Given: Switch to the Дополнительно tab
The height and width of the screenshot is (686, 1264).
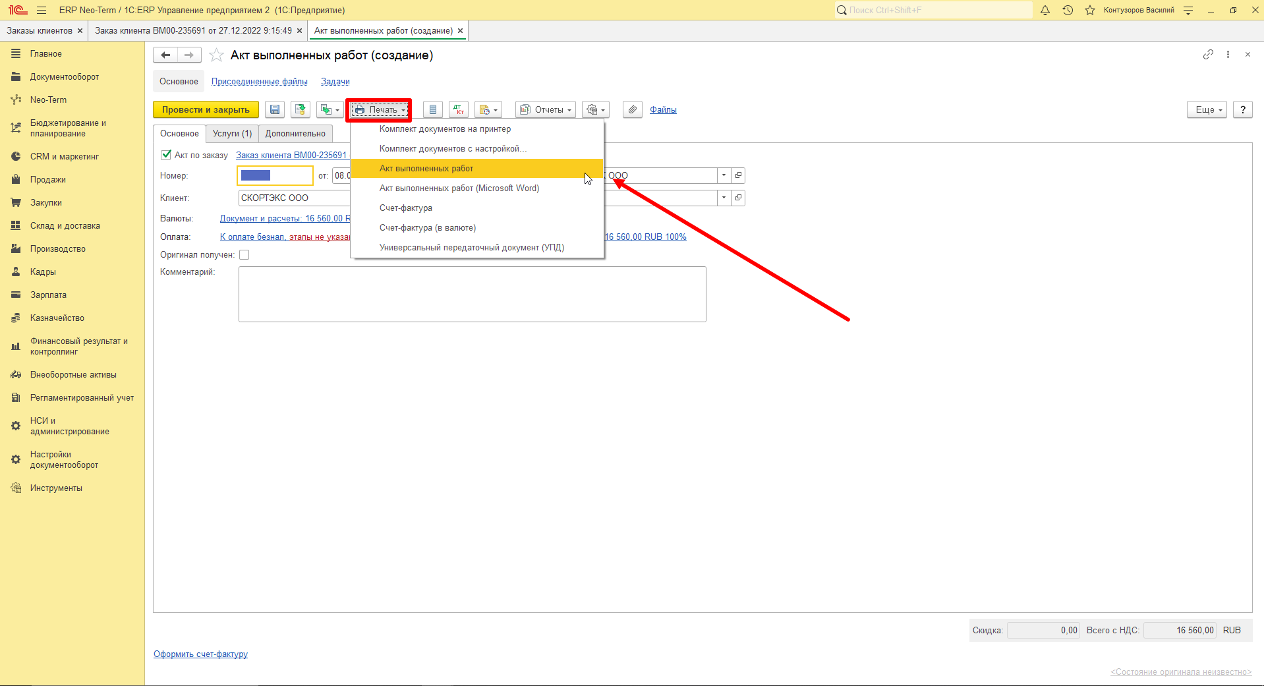Looking at the screenshot, I should [295, 133].
